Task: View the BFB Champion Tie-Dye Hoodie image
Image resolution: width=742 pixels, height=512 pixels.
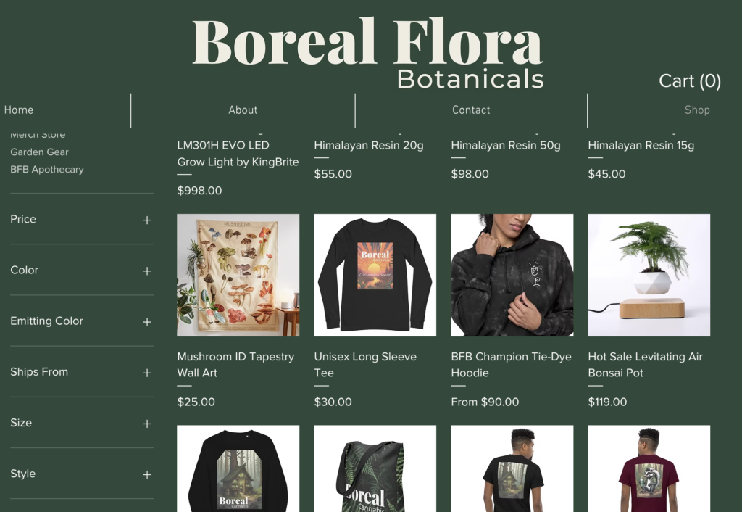Action: click(x=512, y=275)
